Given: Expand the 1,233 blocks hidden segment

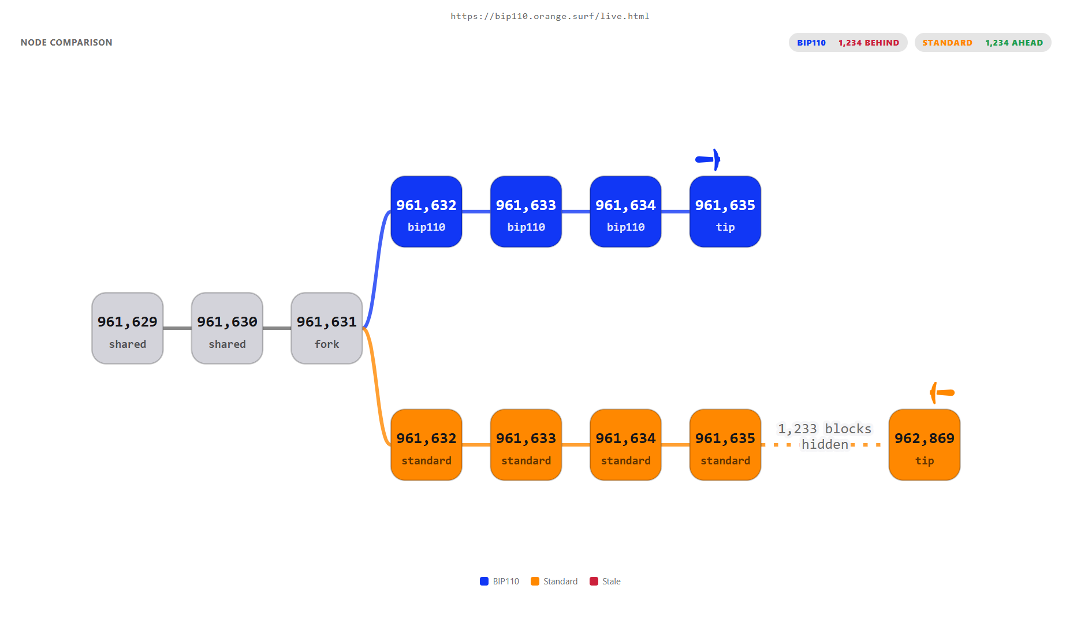Looking at the screenshot, I should click(825, 437).
